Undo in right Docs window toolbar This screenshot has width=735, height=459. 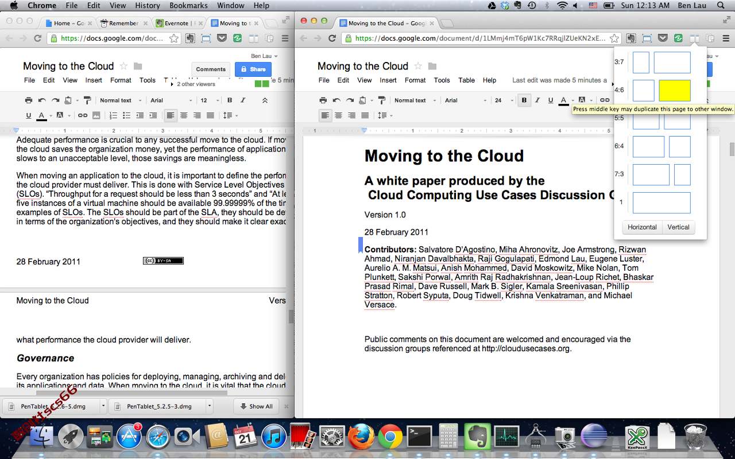pos(337,100)
